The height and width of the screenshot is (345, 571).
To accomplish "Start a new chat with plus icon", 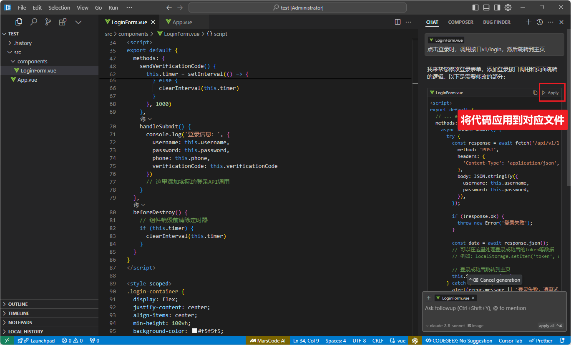I will 528,22.
